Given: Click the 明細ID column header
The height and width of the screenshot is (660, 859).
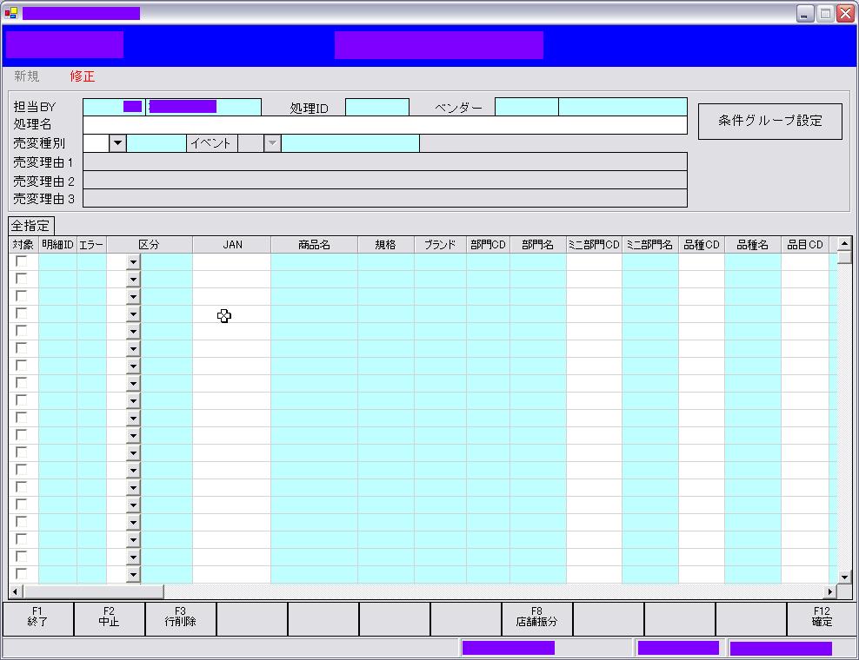Looking at the screenshot, I should pyautogui.click(x=57, y=245).
